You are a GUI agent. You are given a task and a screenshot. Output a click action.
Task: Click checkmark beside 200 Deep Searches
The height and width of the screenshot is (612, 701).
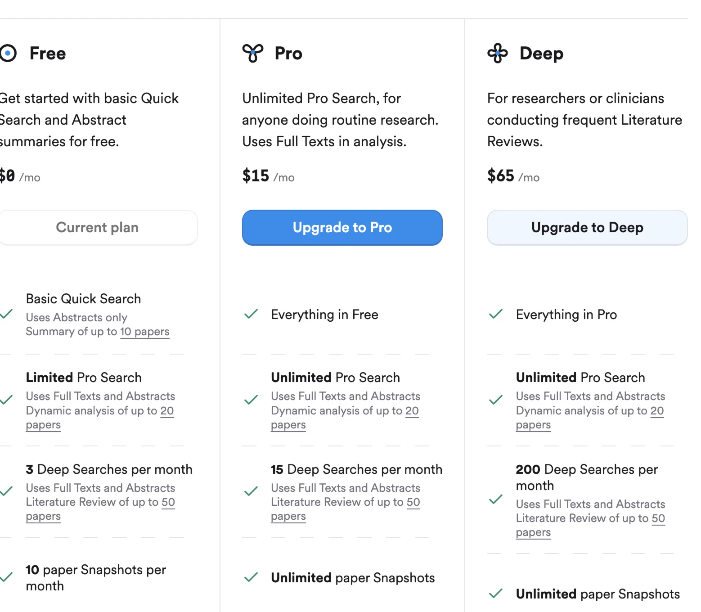click(x=496, y=499)
